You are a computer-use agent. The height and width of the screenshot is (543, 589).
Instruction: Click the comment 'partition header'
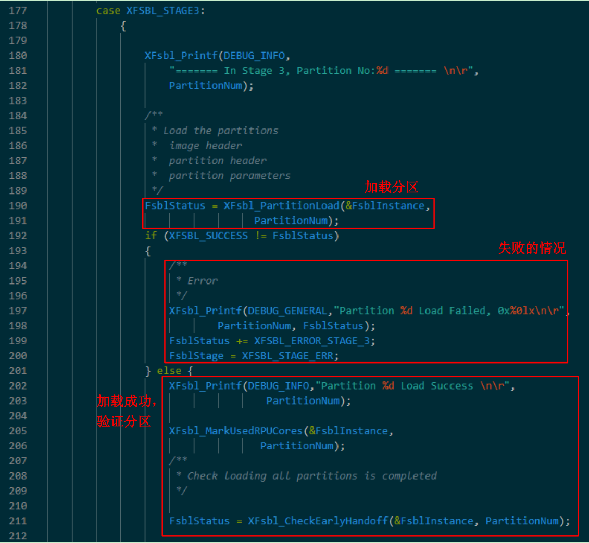click(218, 161)
